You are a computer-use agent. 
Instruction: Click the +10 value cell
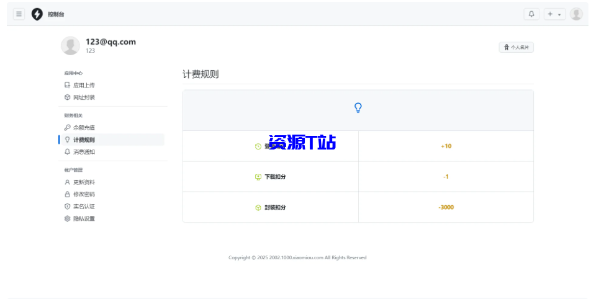coord(446,146)
